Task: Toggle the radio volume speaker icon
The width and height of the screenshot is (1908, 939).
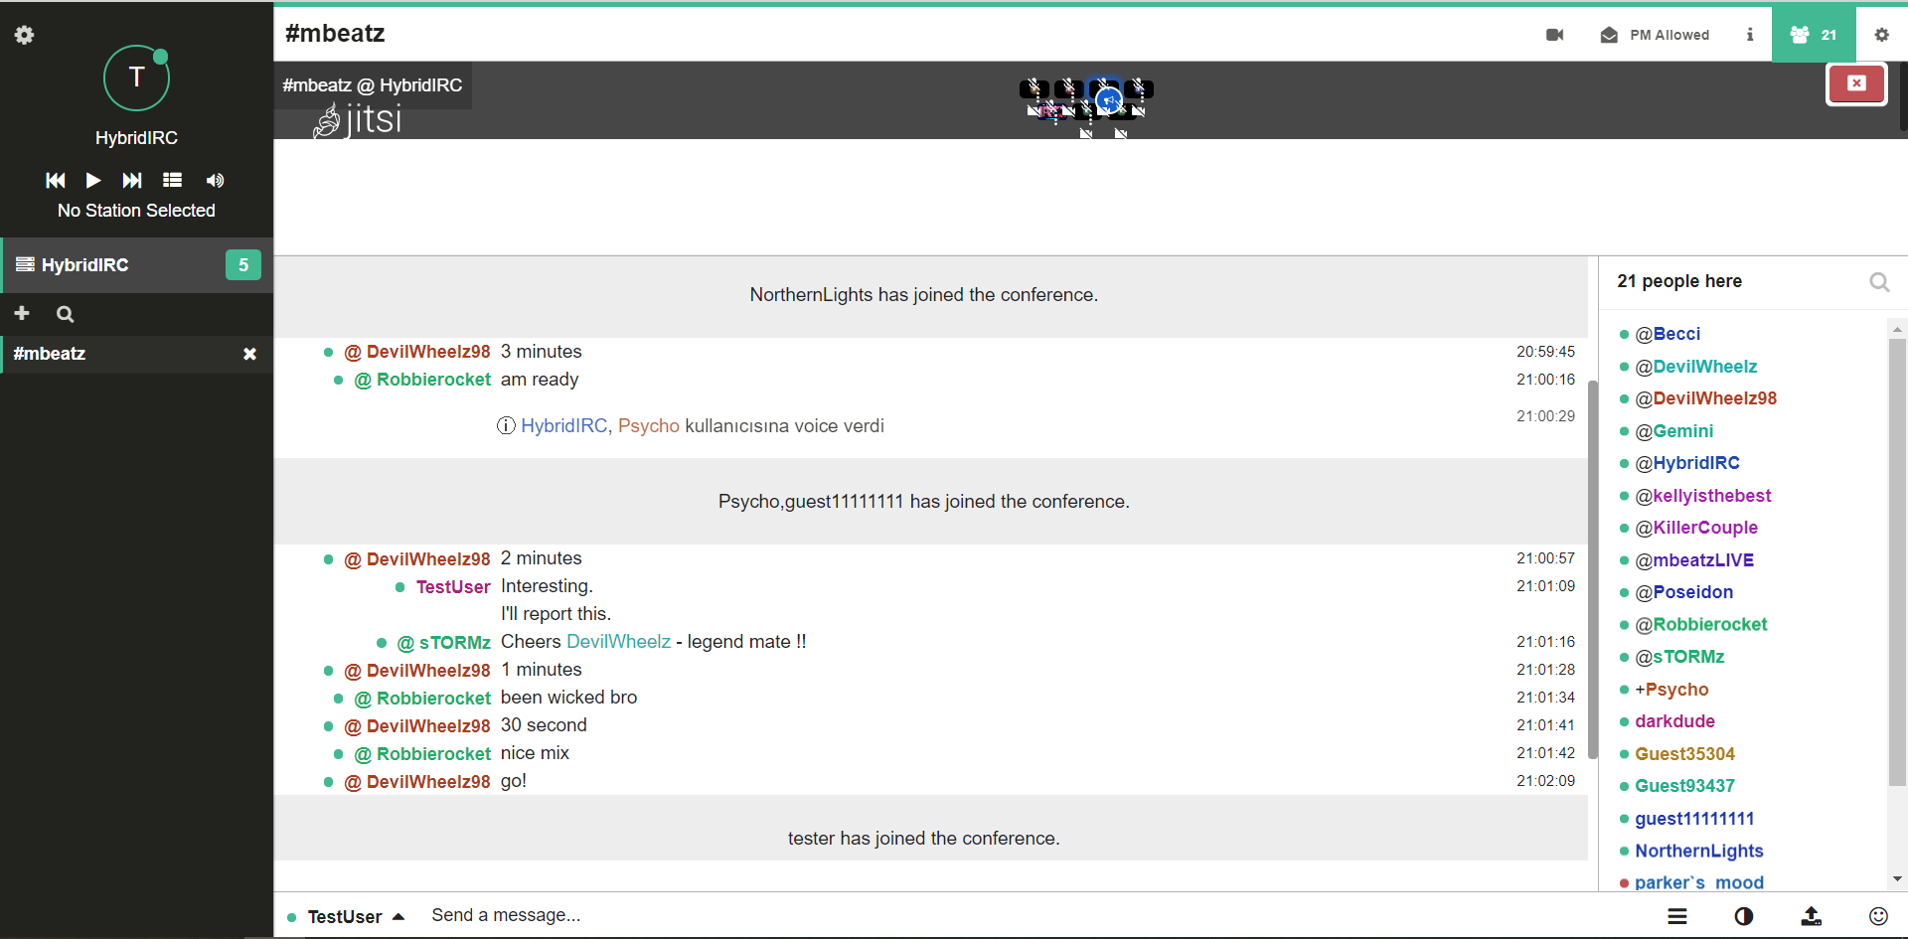Action: [215, 180]
